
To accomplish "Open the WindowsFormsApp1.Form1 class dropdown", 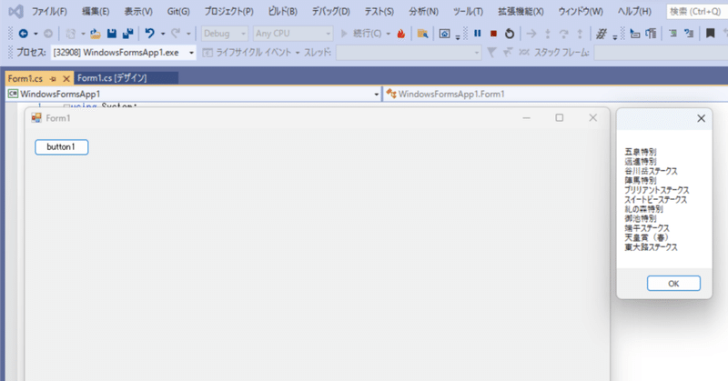I will pyautogui.click(x=556, y=95).
